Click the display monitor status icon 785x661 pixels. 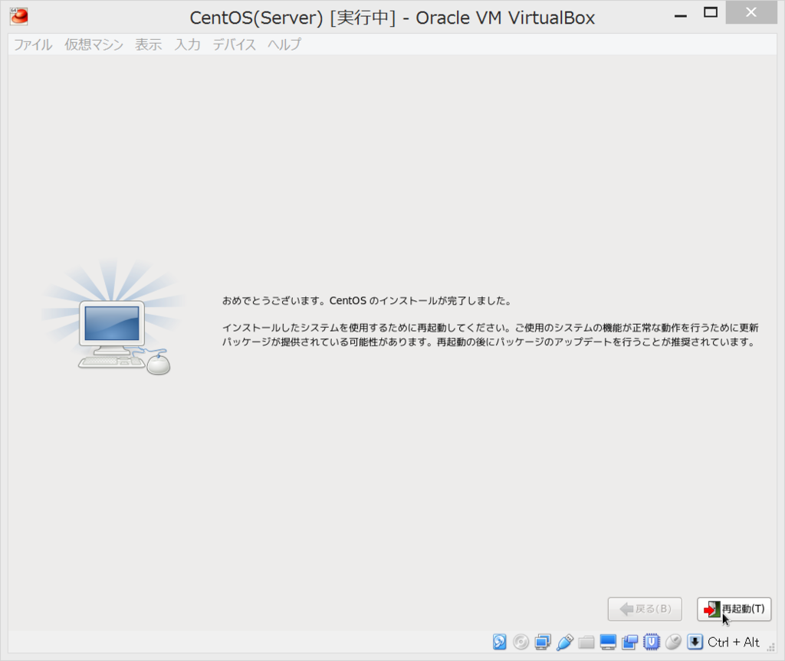608,642
